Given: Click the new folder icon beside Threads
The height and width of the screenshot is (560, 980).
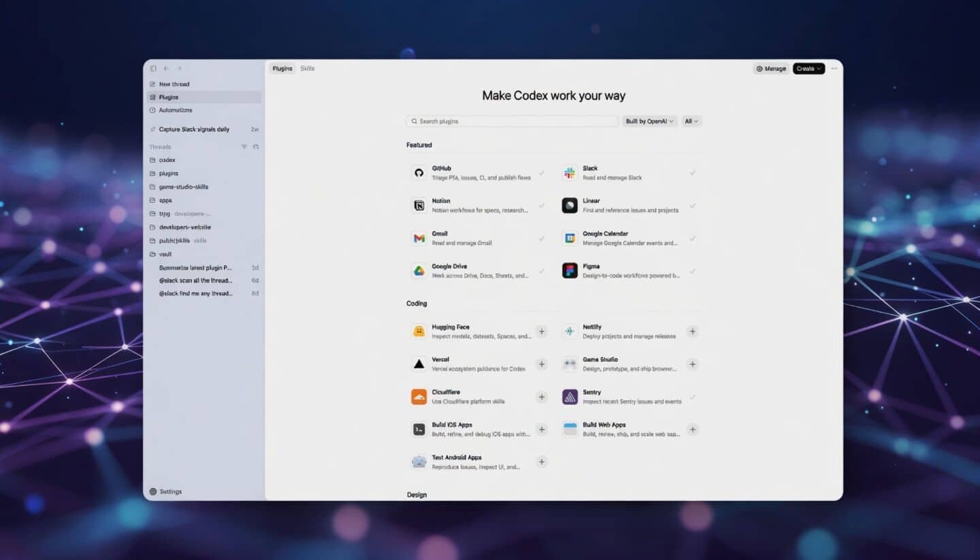Looking at the screenshot, I should pyautogui.click(x=256, y=147).
